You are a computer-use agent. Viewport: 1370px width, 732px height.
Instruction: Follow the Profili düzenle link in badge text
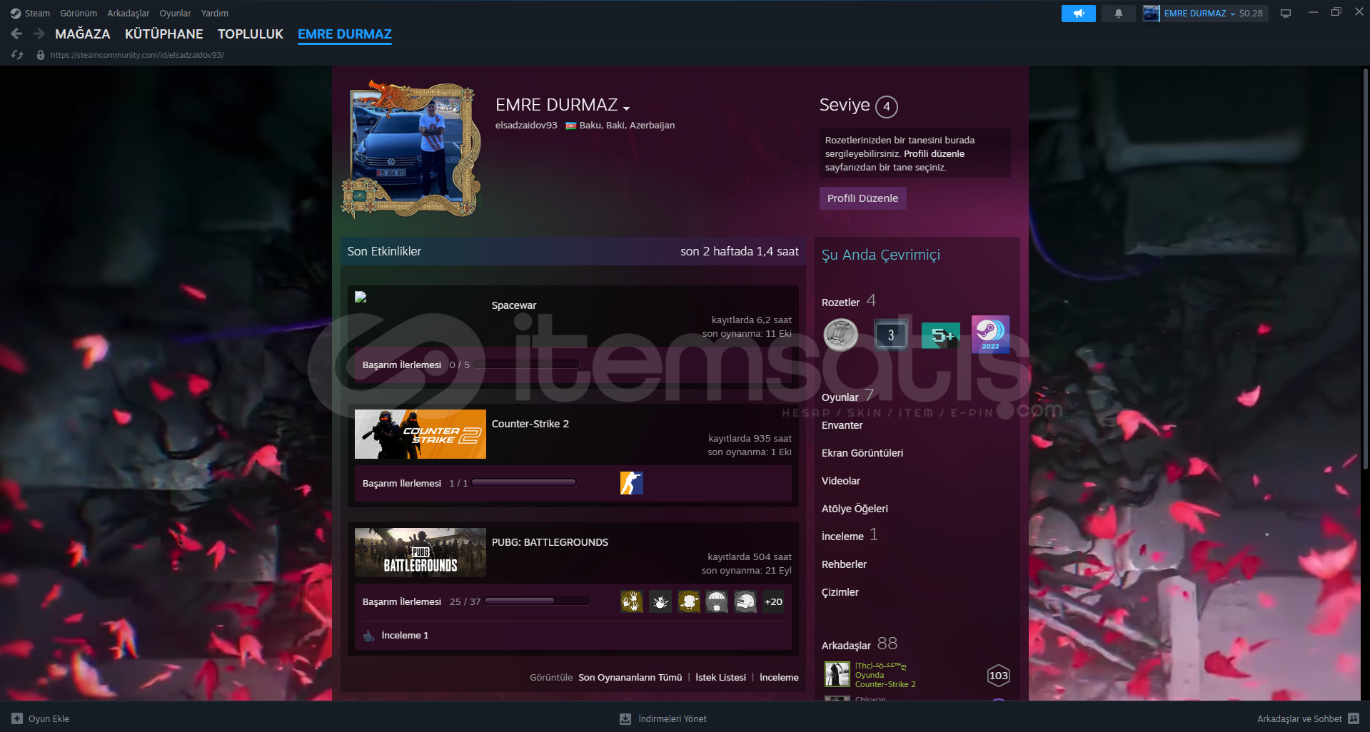click(x=934, y=154)
